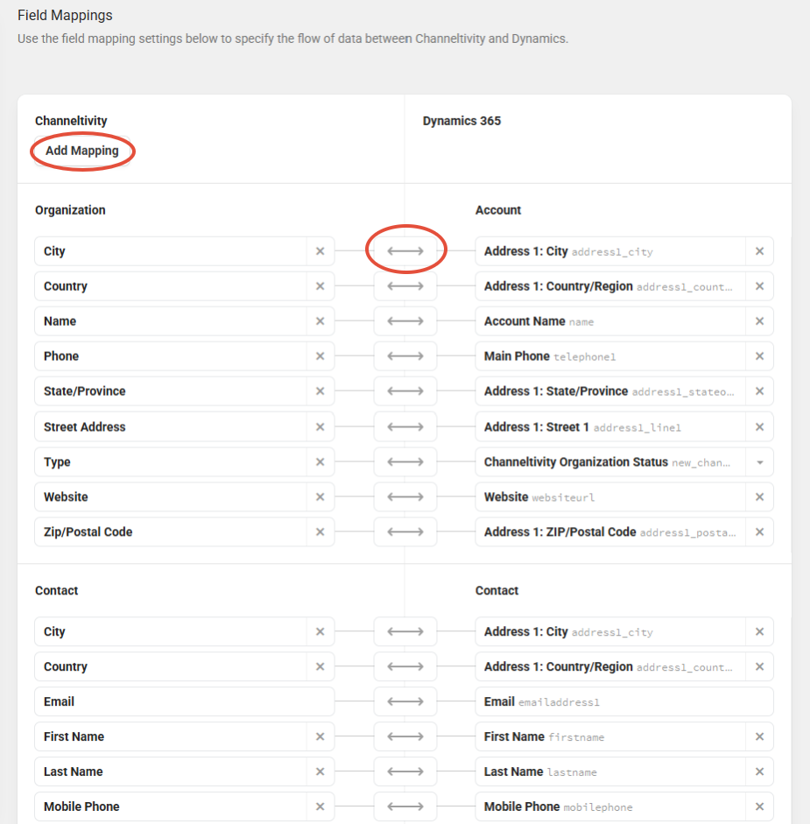Open the State/Province field selector
The image size is (810, 824).
(171, 391)
